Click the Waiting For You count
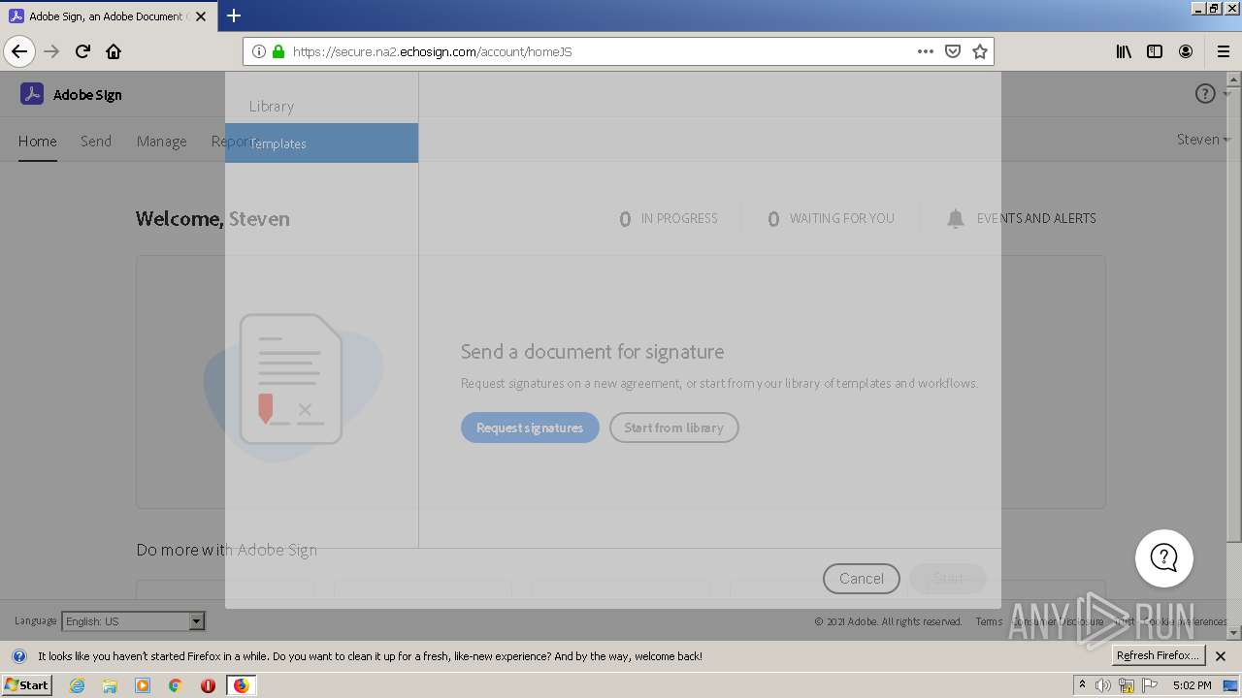Screen dimensions: 1242x698 pos(831,219)
